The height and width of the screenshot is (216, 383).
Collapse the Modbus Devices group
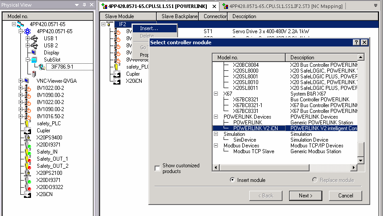coord(216,146)
